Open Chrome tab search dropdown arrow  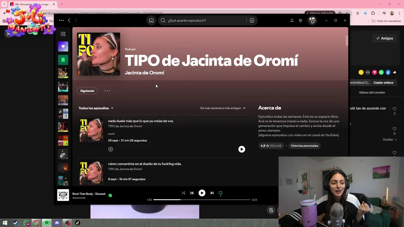(x=4, y=4)
